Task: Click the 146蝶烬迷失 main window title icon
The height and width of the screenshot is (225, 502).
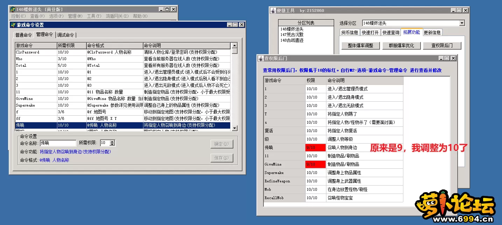Action: [x=13, y=9]
